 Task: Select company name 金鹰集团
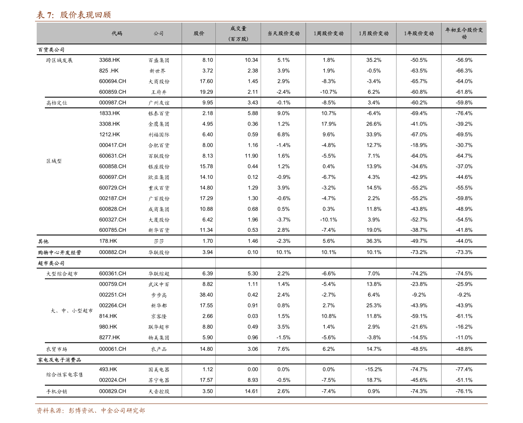[159, 124]
